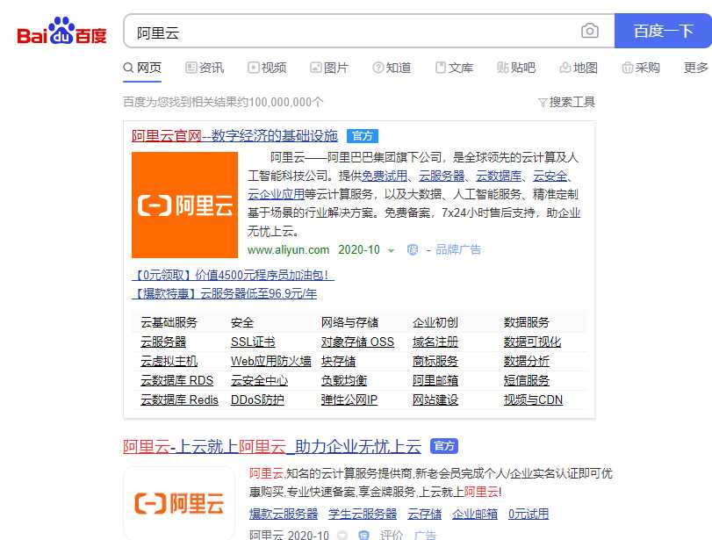
Task: Open the 知道 tab
Action: [392, 68]
